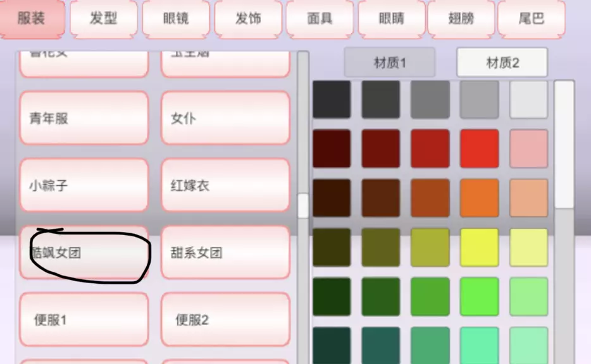Select the light pink color swatch
The image size is (591, 364).
(529, 149)
